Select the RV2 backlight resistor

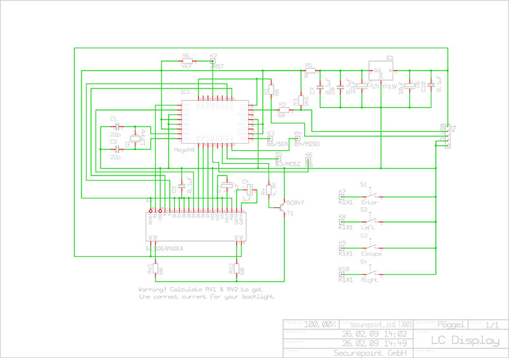[x=237, y=269]
